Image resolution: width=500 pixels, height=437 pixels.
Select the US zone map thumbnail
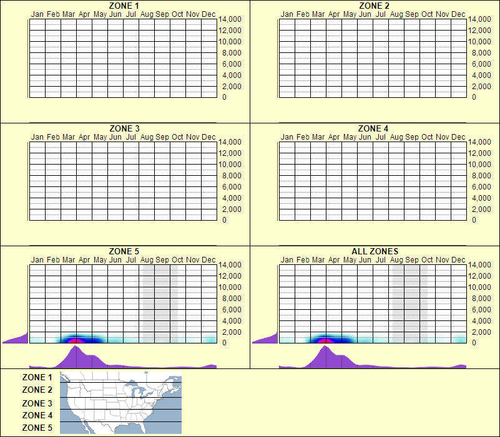click(x=120, y=402)
